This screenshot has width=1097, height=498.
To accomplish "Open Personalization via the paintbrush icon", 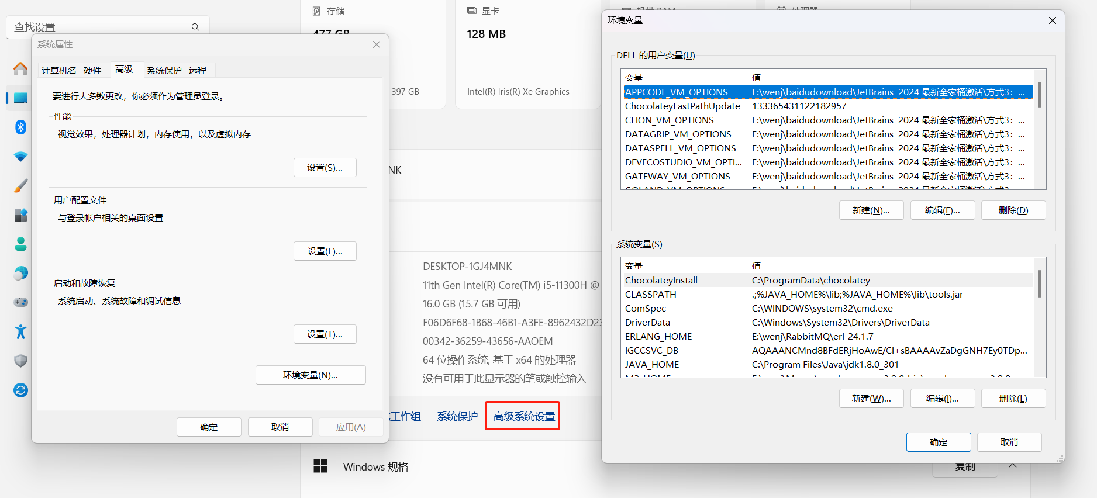I will pyautogui.click(x=20, y=186).
